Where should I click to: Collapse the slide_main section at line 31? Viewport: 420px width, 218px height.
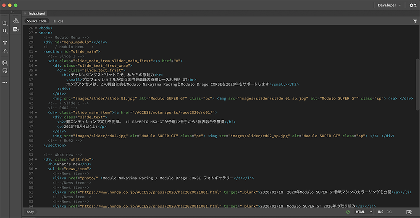click(36, 52)
